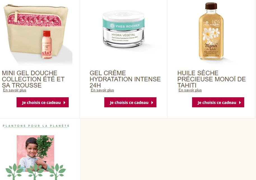
Task: Click the arrow icon on third gift button
Action: 240,103
